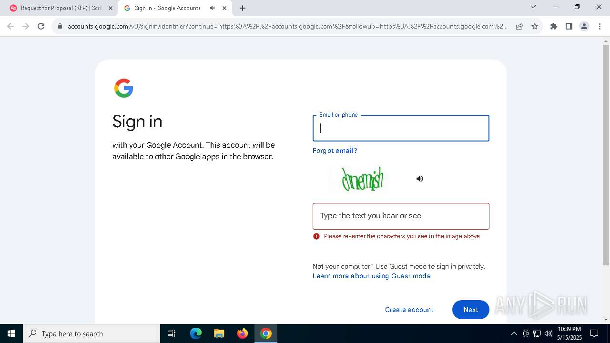Image resolution: width=610 pixels, height=343 pixels.
Task: Click the blue Next button
Action: click(x=471, y=310)
